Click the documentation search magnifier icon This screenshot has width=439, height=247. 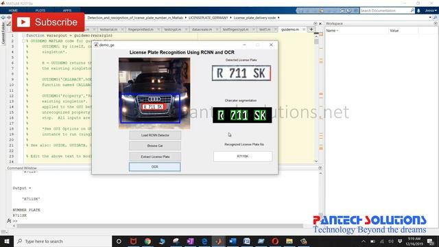[x=412, y=11]
